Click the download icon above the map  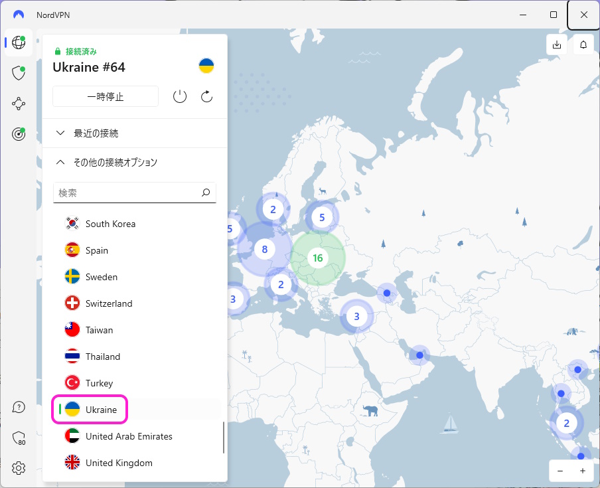pos(557,44)
